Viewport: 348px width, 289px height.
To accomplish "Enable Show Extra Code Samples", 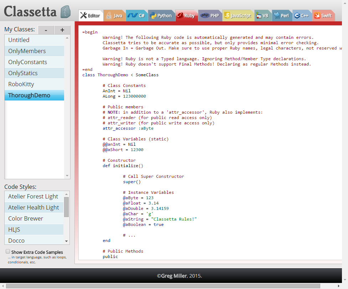I will [7, 251].
